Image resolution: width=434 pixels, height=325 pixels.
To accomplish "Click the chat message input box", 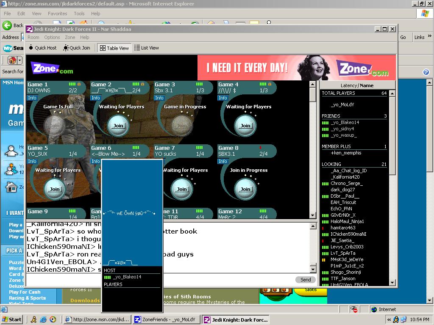I will tap(161, 280).
